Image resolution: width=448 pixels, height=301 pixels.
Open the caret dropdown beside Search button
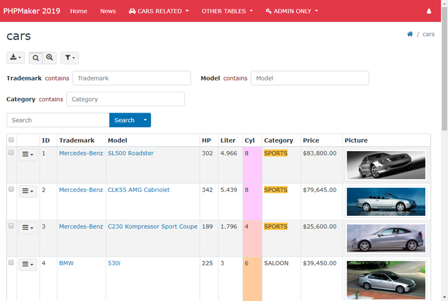click(145, 120)
